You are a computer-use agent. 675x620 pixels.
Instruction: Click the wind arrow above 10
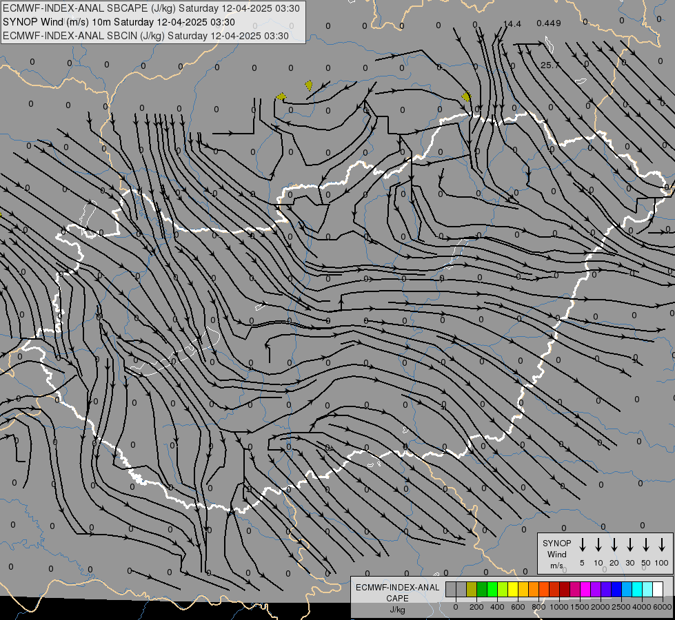coord(598,545)
